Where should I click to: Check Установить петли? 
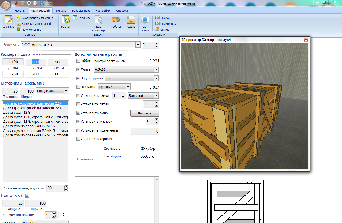78,104
